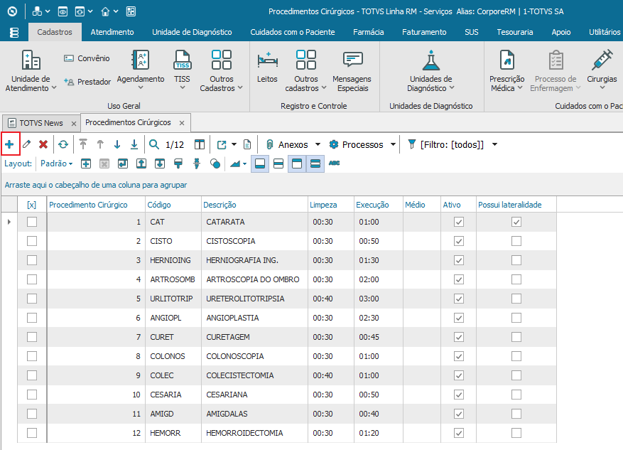Viewport: 623px width, 450px height.
Task: Select the URETEROLITOTRIPSIA description cell
Action: (254, 299)
